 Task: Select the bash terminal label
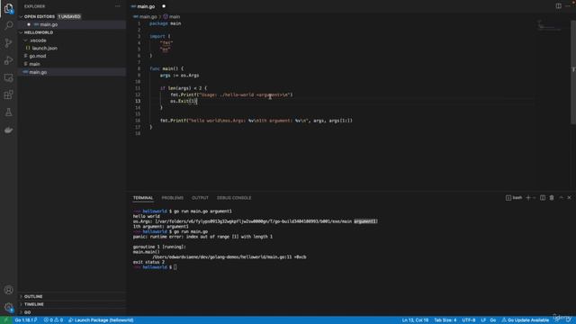[514, 198]
